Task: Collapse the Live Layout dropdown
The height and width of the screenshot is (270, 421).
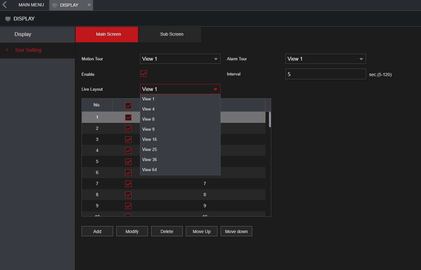Action: pos(180,89)
